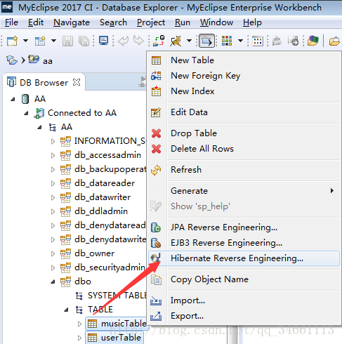Choose Export... in context menu
This screenshot has height=344, width=342.
244,316
